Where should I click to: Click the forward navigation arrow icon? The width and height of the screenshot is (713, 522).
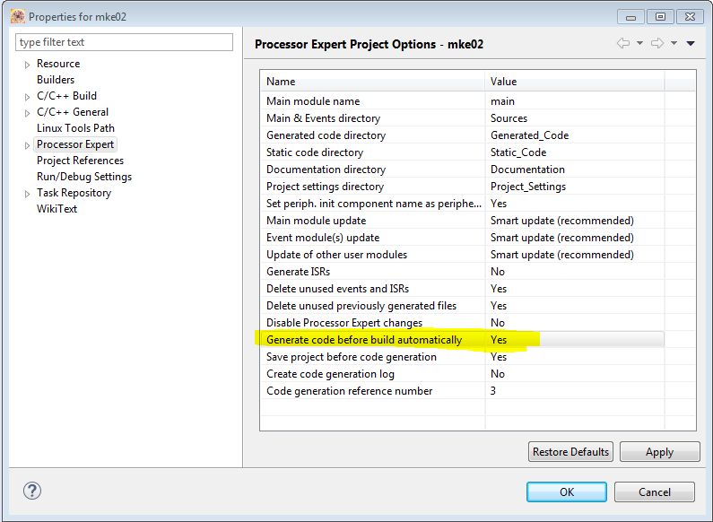pos(657,43)
